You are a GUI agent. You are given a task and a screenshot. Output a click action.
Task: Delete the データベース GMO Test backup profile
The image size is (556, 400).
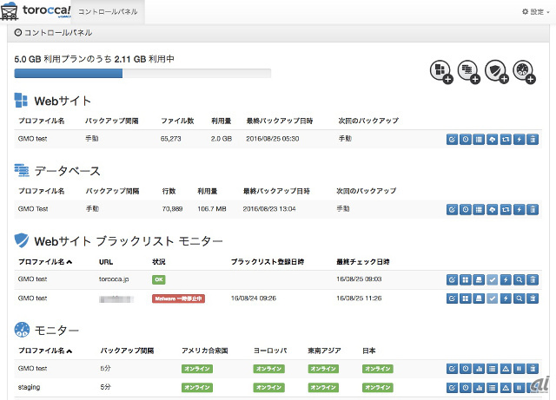[533, 209]
